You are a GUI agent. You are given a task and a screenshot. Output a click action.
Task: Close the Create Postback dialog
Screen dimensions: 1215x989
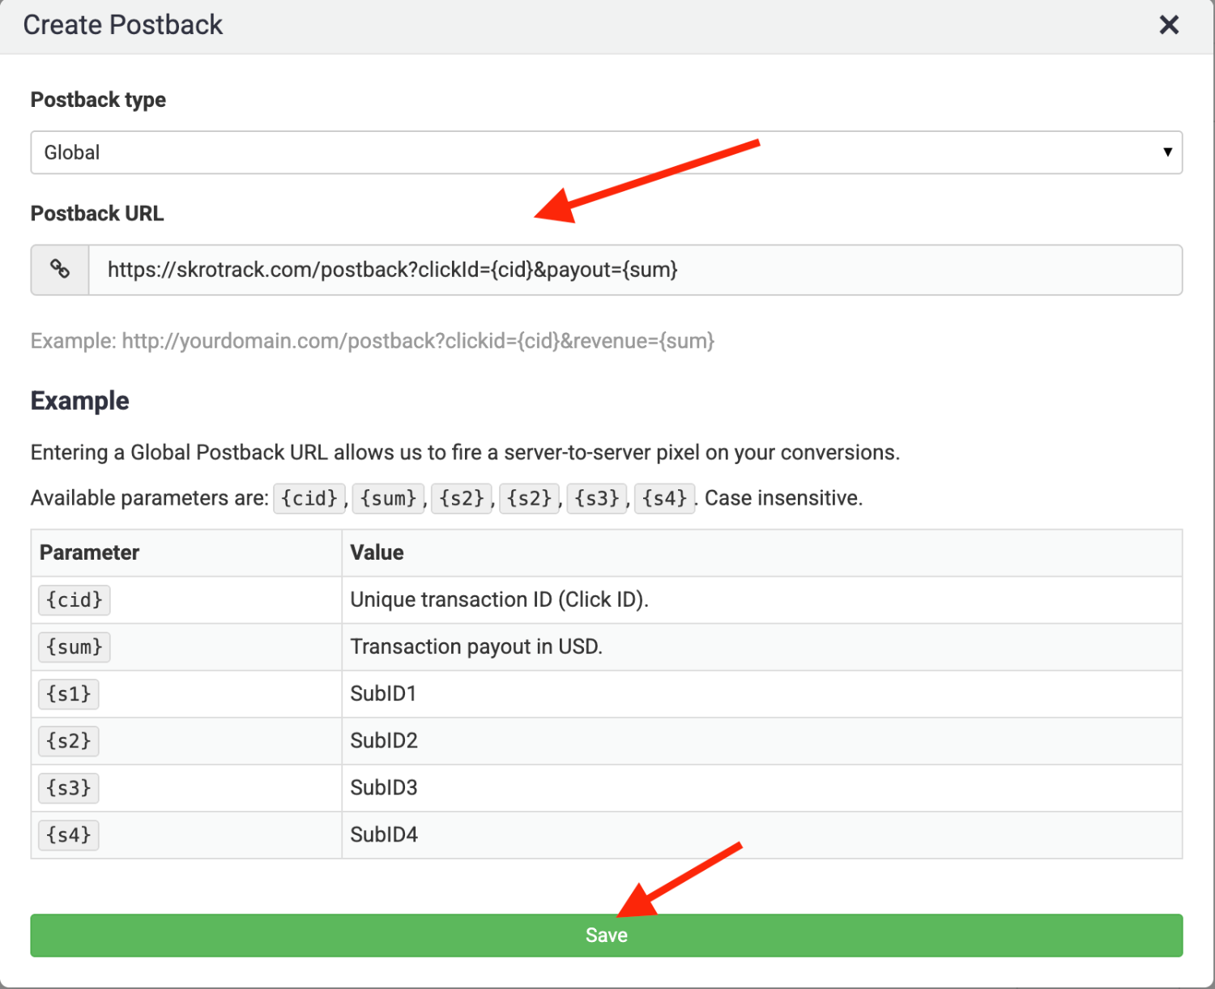point(1169,25)
